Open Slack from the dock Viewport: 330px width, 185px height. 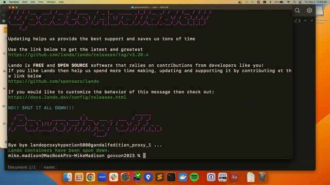click(113, 177)
